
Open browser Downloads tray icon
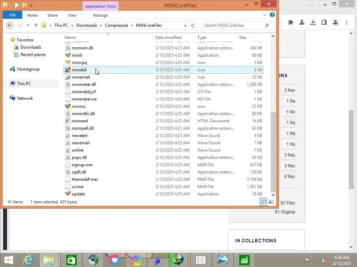coord(313,22)
